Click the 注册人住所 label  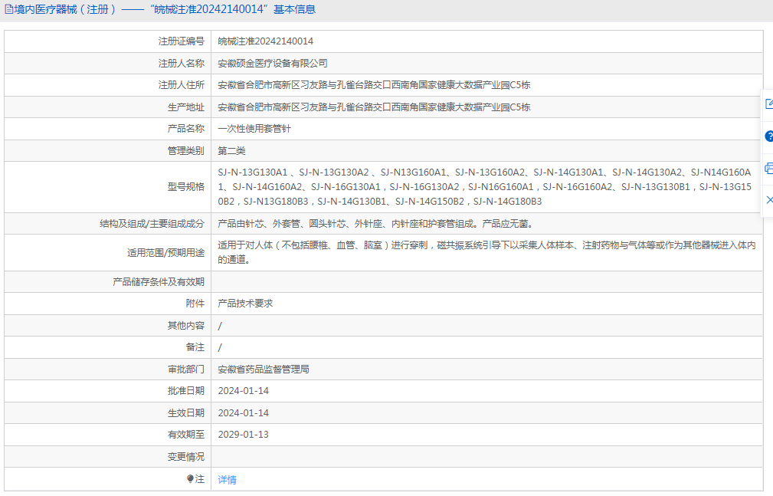pos(181,85)
